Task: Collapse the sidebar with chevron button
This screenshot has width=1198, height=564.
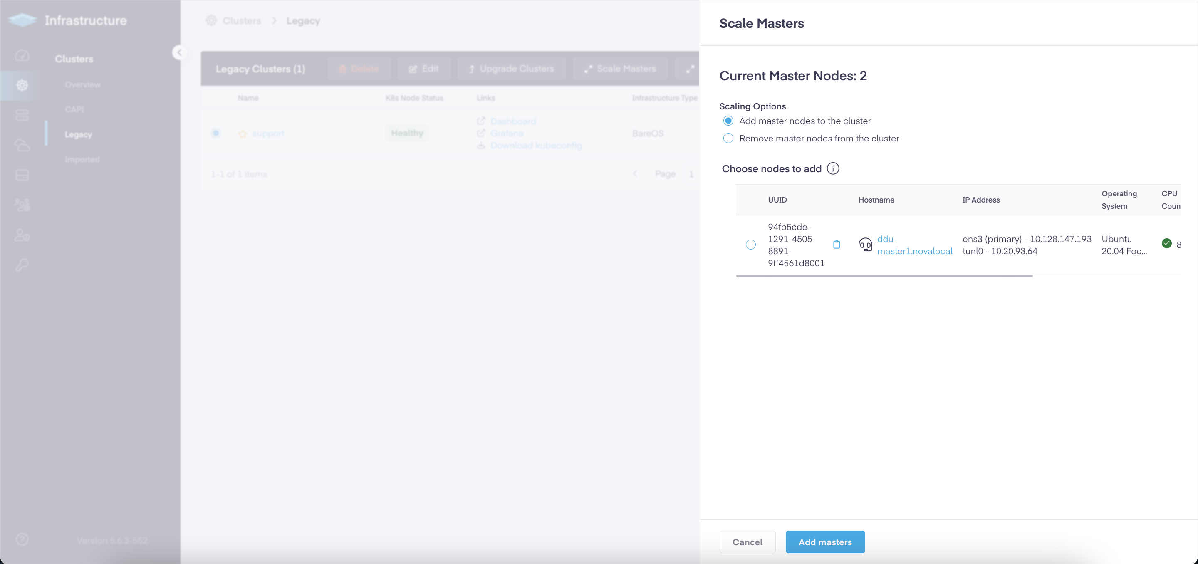Action: pyautogui.click(x=180, y=52)
